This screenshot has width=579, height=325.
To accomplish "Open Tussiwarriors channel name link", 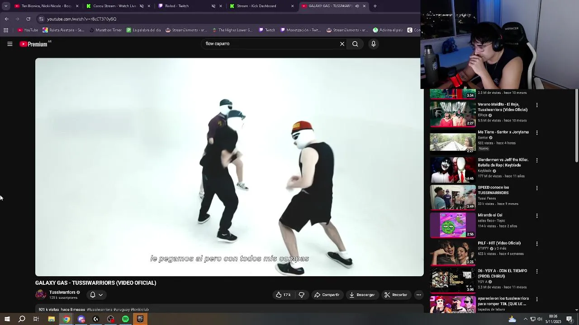I will pyautogui.click(x=62, y=292).
